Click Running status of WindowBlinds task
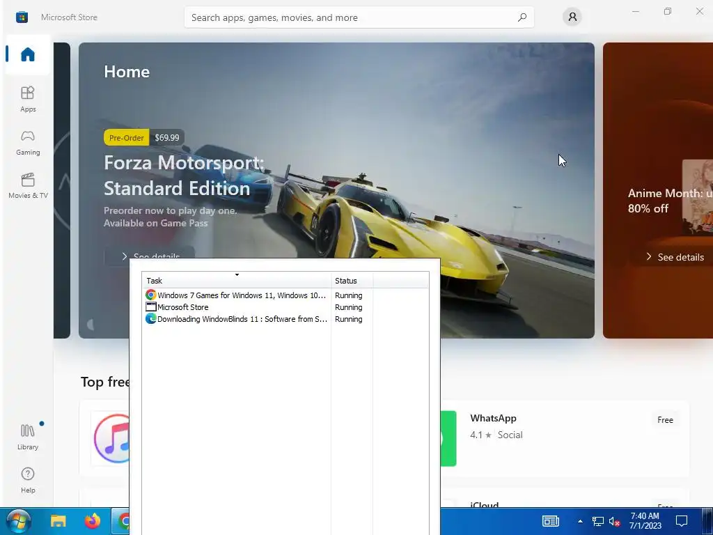The image size is (713, 535). coord(348,319)
